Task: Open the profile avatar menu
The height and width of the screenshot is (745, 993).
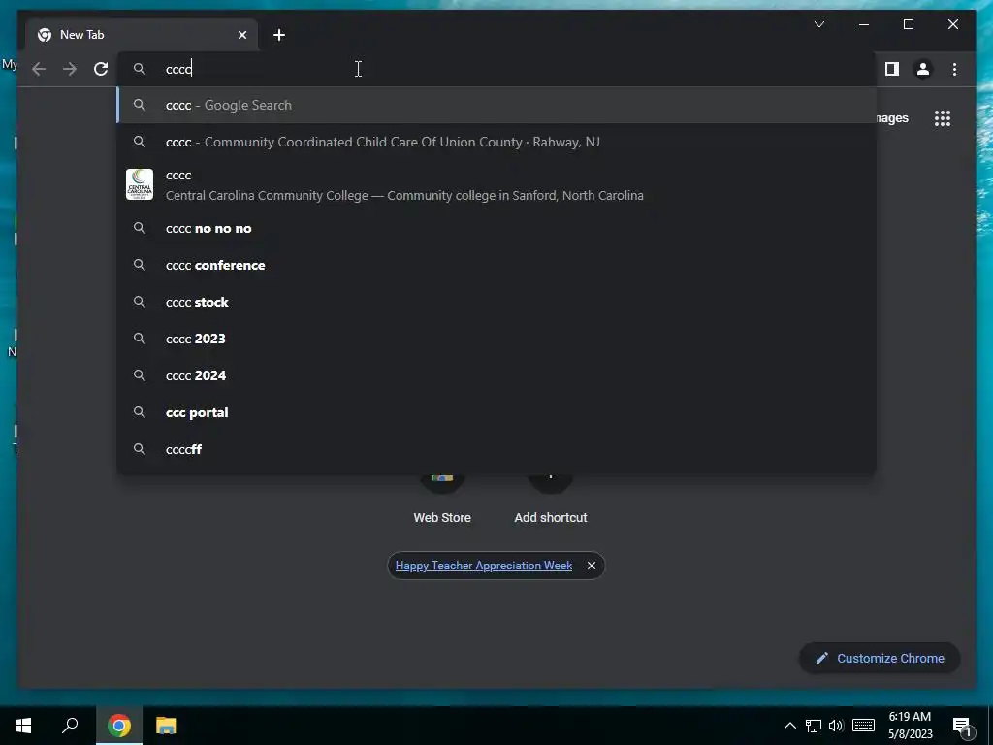Action: coord(923,69)
